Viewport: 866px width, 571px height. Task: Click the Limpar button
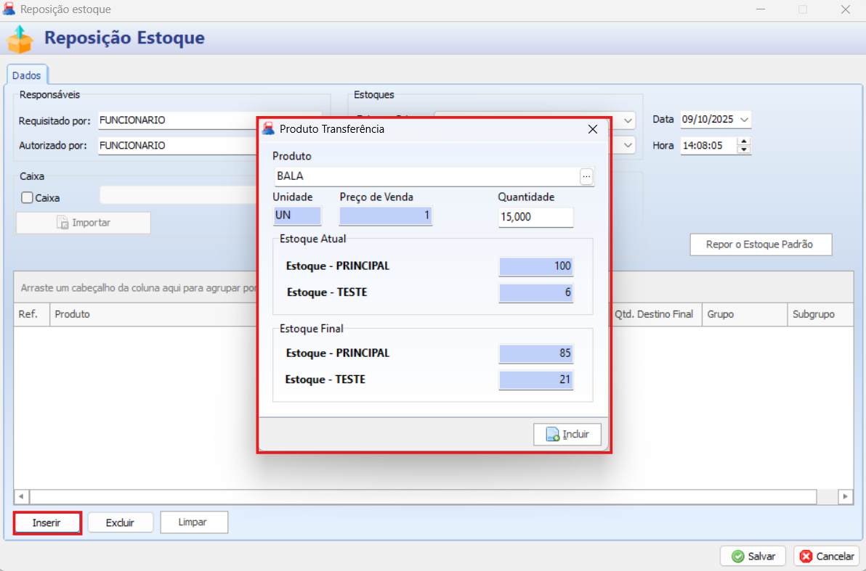point(193,522)
